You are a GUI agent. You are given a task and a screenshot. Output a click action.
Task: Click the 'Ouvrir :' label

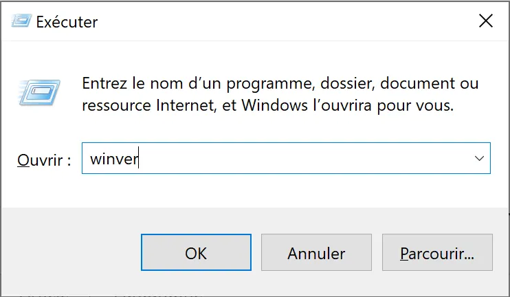tap(44, 160)
